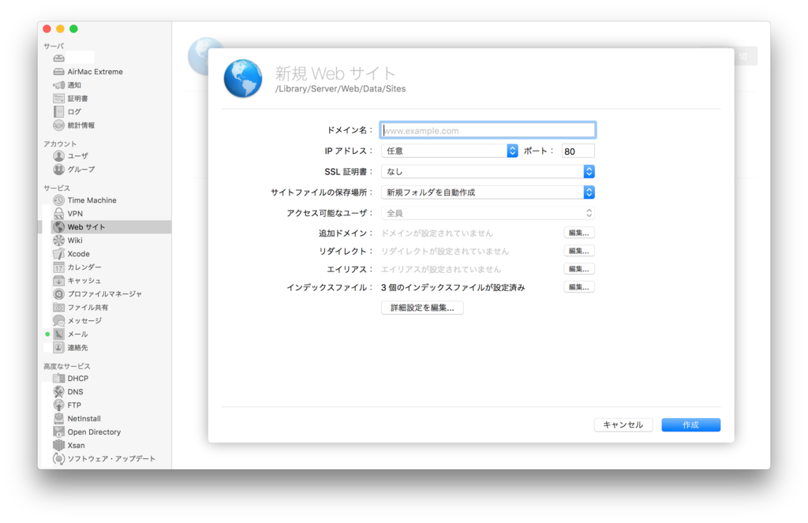This screenshot has height=523, width=808.
Task: Click the 高度なサービス section header
Action: pyautogui.click(x=67, y=366)
